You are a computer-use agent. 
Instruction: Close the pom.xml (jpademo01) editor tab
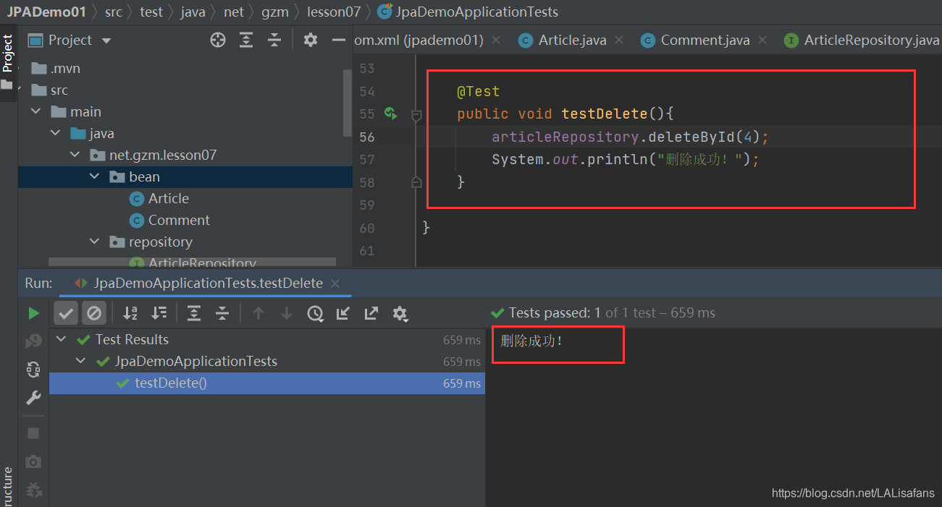pyautogui.click(x=496, y=41)
